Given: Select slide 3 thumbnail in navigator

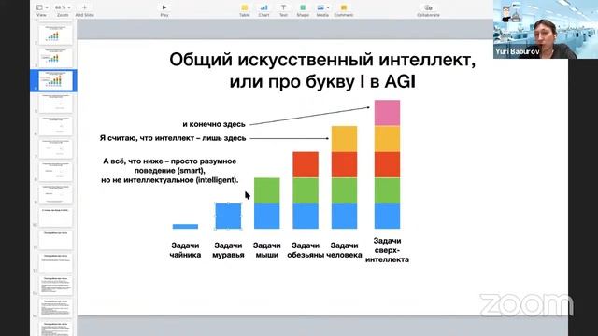Looking at the screenshot, I should click(x=56, y=58).
